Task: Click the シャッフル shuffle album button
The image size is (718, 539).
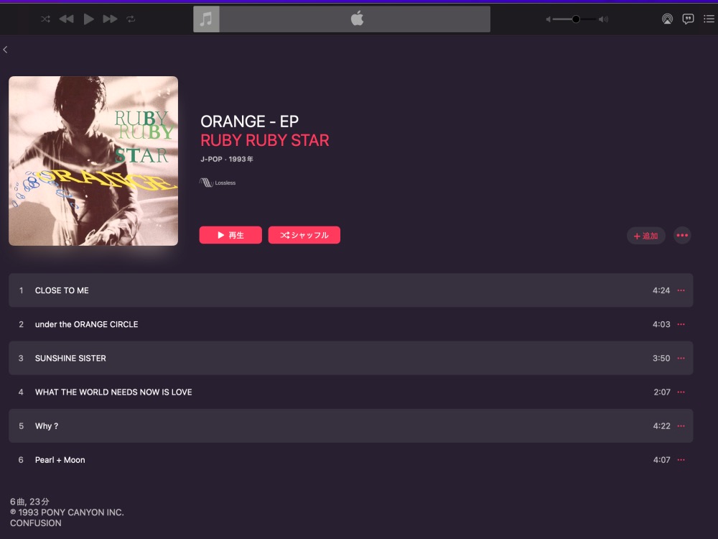Action: tap(304, 235)
